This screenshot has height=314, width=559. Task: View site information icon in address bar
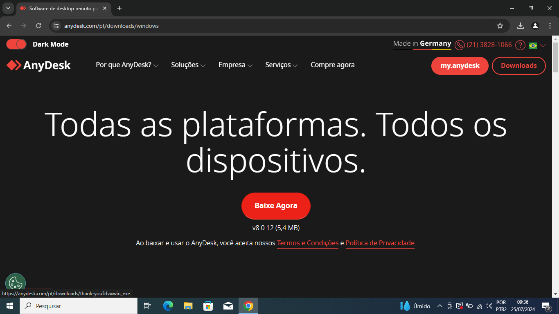(x=56, y=26)
